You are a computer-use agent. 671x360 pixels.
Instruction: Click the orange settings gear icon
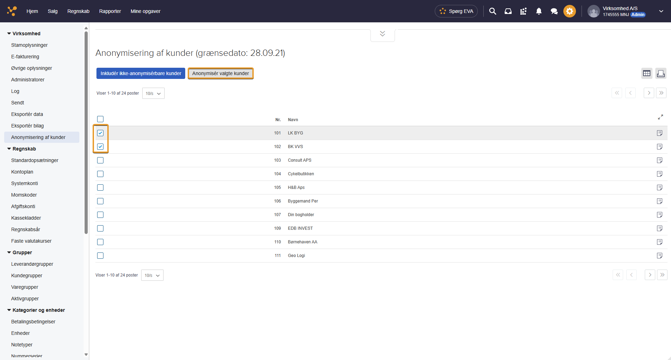[569, 11]
